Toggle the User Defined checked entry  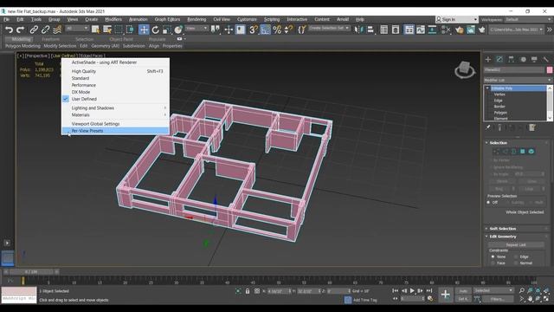tap(115, 99)
